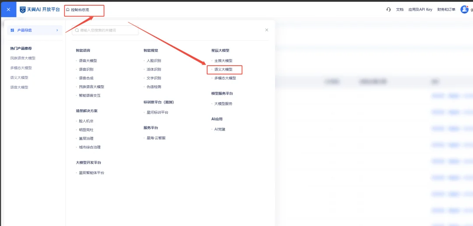Click the AI应用 heading
The width and height of the screenshot is (473, 226).
point(217,119)
